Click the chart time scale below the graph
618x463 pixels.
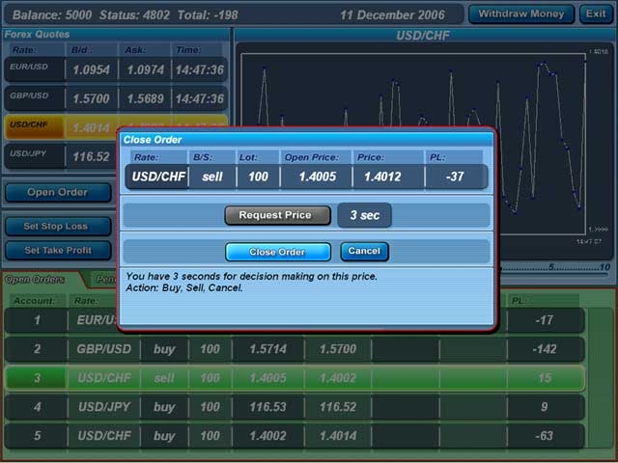coord(550,267)
